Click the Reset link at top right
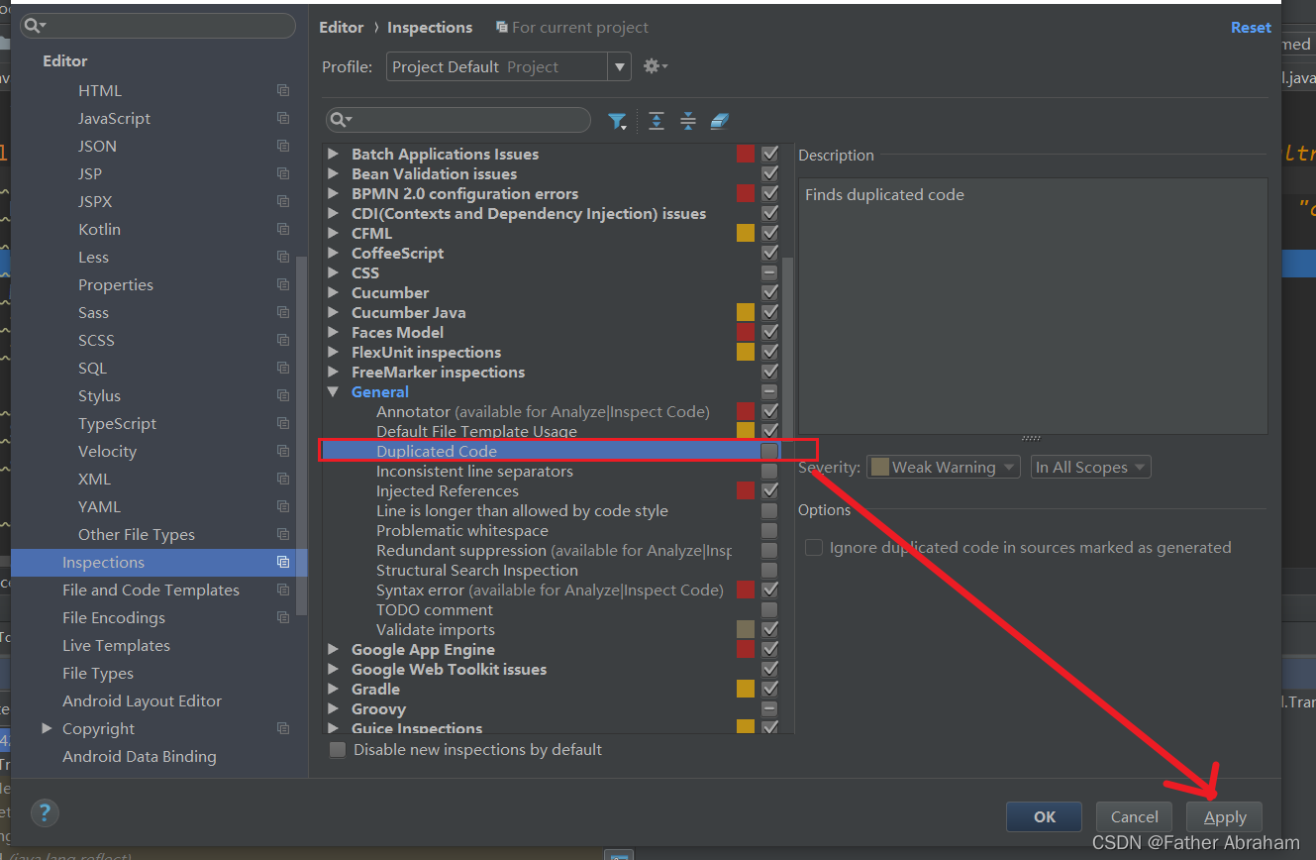This screenshot has height=860, width=1316. (1250, 27)
